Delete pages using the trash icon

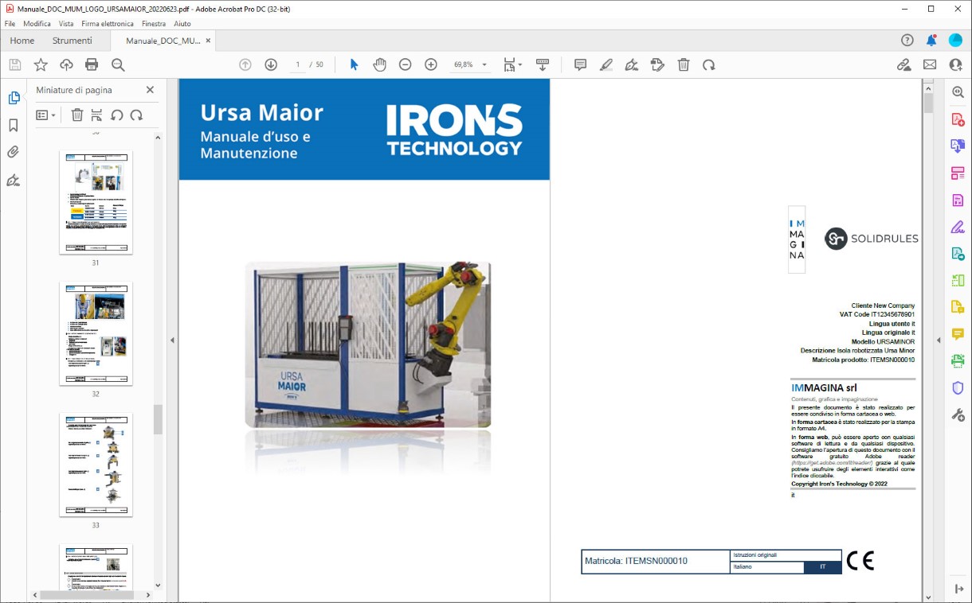684,64
